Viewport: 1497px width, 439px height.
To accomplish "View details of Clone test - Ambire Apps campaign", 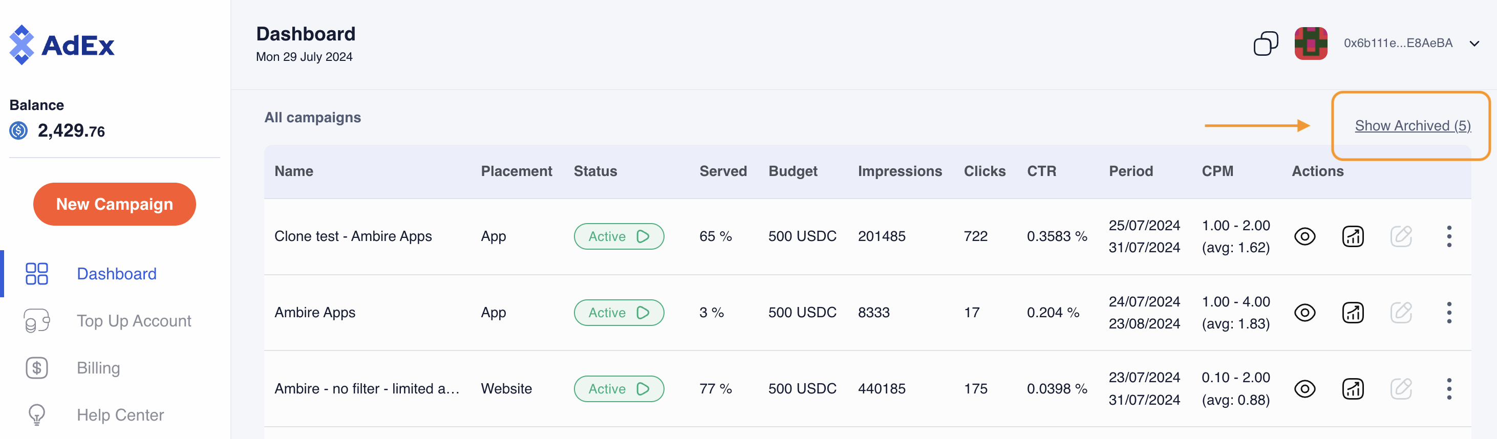I will point(1304,236).
